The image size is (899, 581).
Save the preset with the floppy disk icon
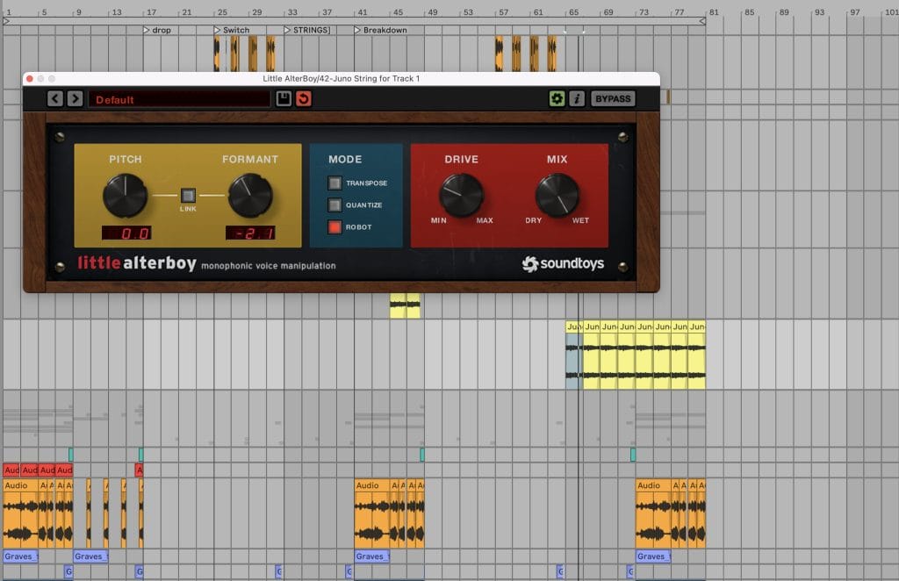284,98
